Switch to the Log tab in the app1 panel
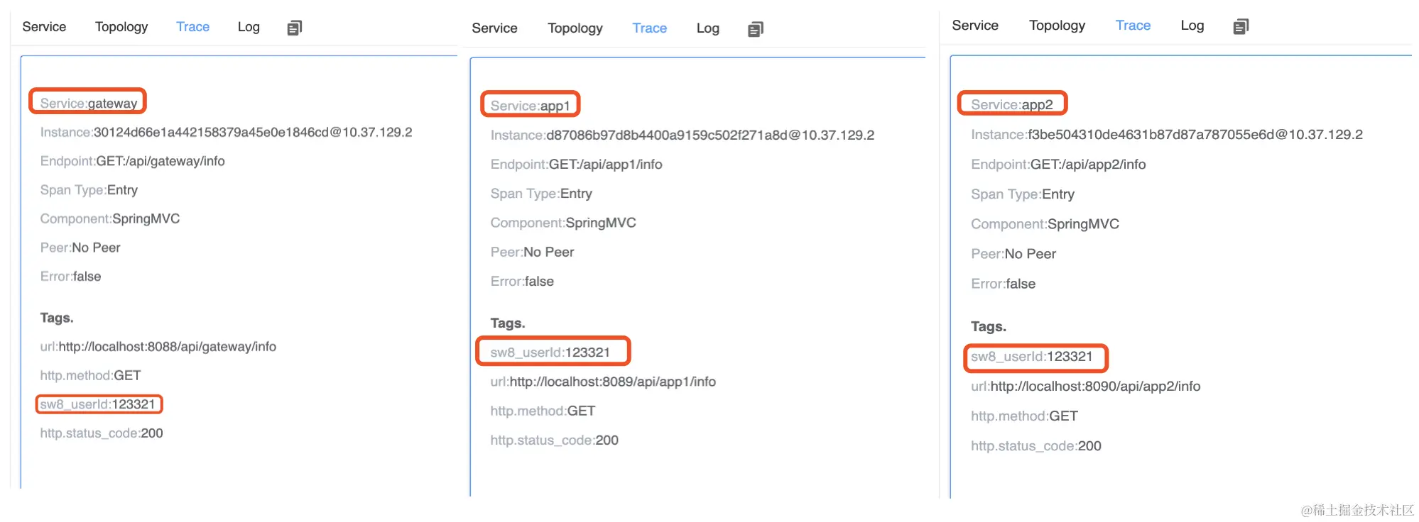1419x522 pixels. click(708, 28)
